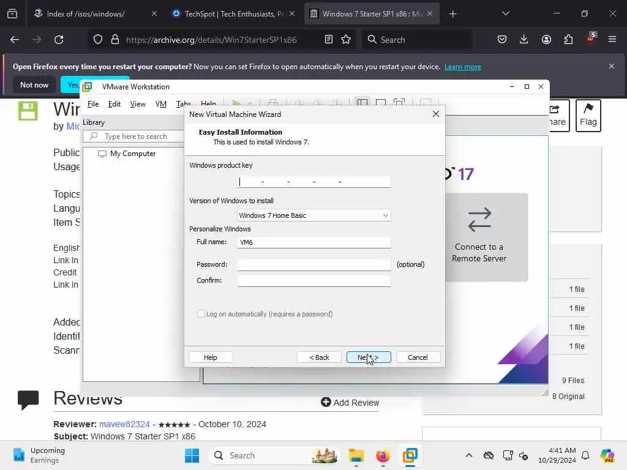Click the VMware Workstation taskbar icon
627x470 pixels.
point(410,455)
